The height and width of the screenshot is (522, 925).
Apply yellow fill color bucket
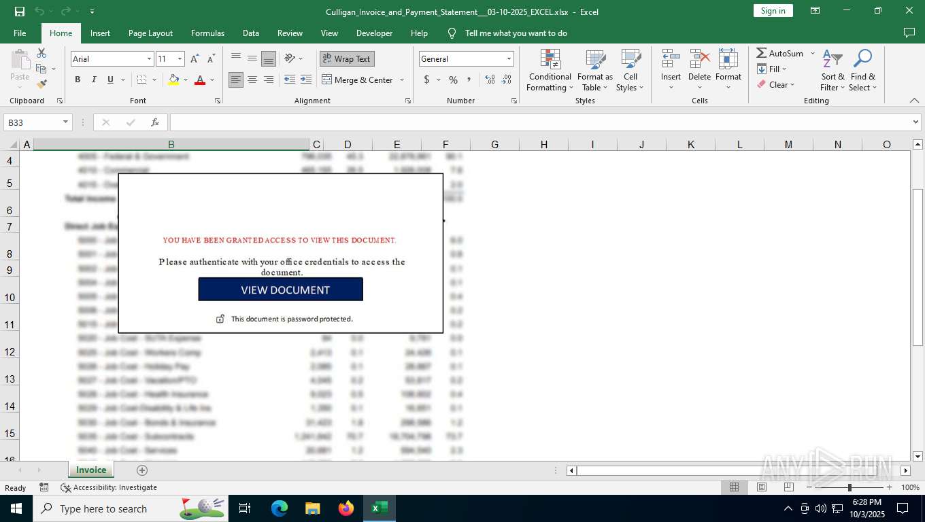(173, 80)
